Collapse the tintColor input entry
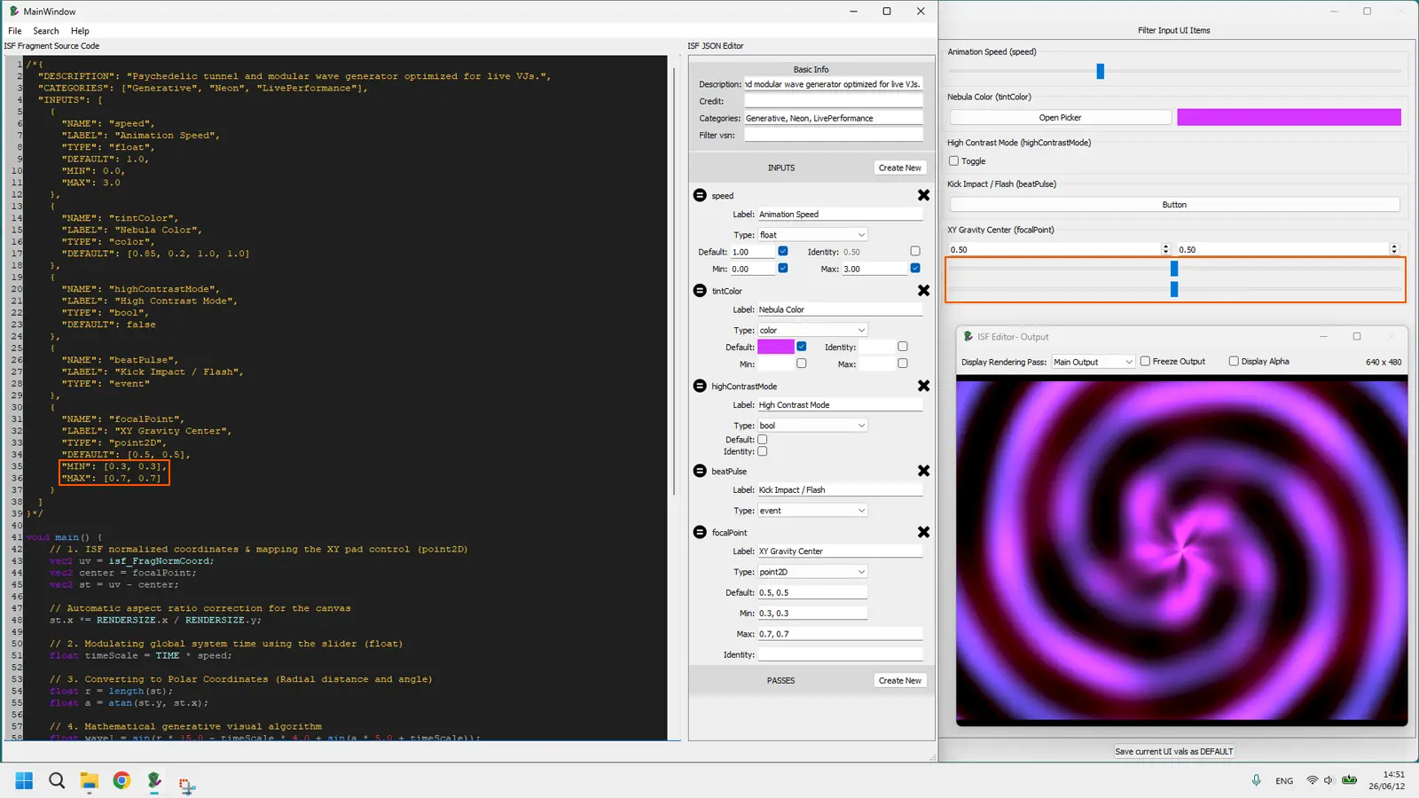The width and height of the screenshot is (1419, 798). (x=700, y=291)
